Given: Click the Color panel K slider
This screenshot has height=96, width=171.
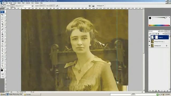Looking at the screenshot, I should pyautogui.click(x=159, y=18).
